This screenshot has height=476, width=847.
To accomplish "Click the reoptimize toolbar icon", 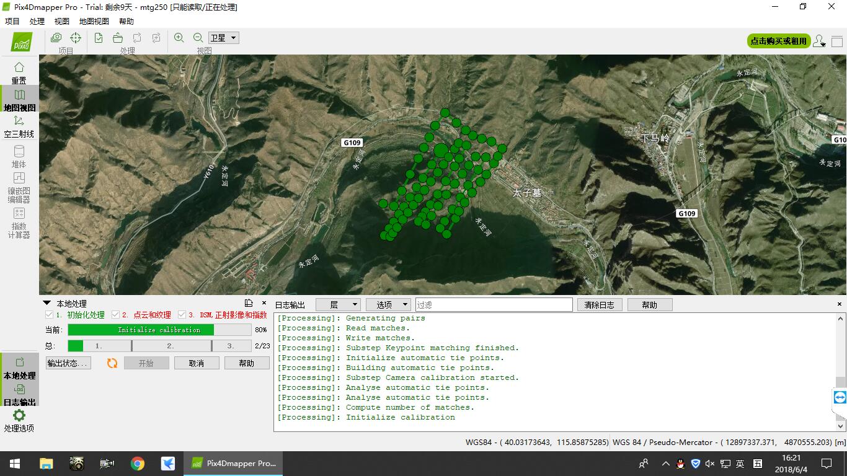I will (x=137, y=38).
